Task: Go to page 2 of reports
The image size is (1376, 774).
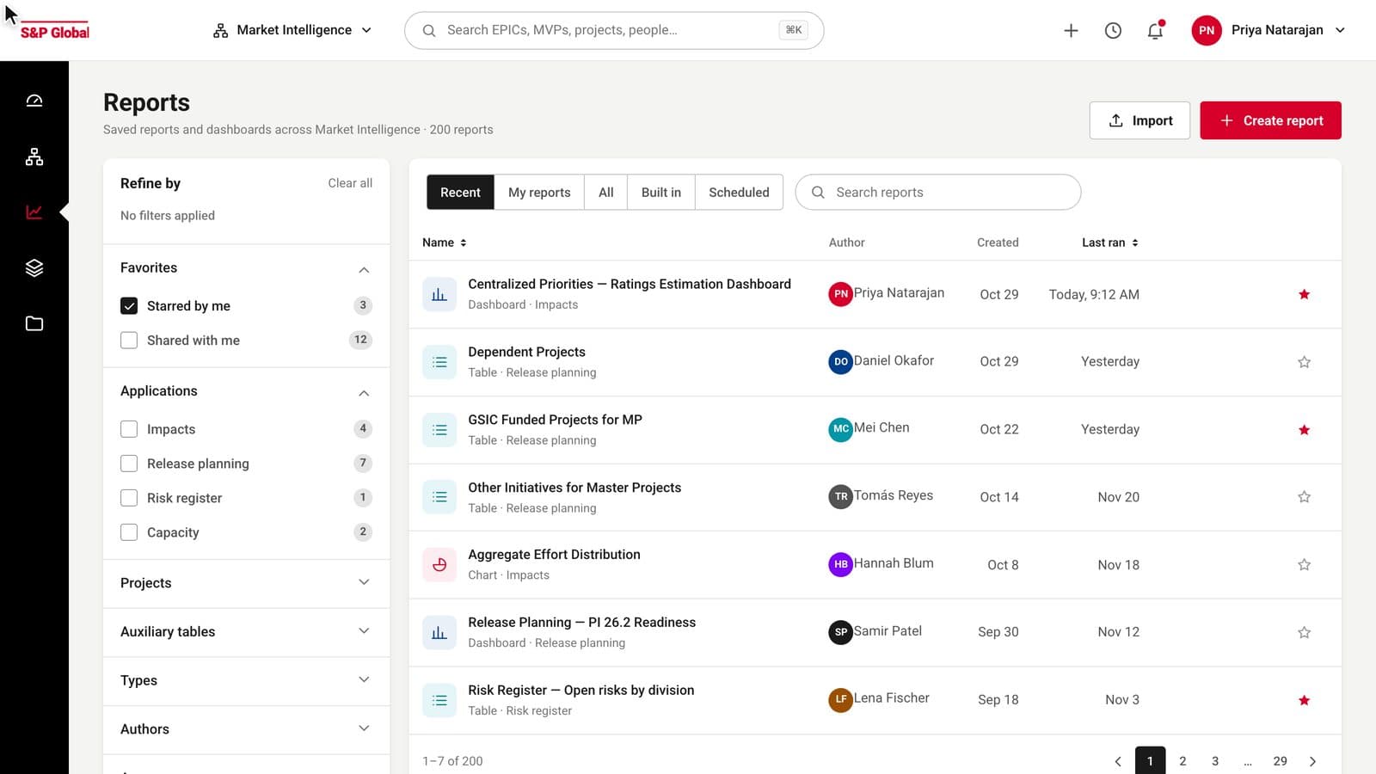Action: (1182, 761)
